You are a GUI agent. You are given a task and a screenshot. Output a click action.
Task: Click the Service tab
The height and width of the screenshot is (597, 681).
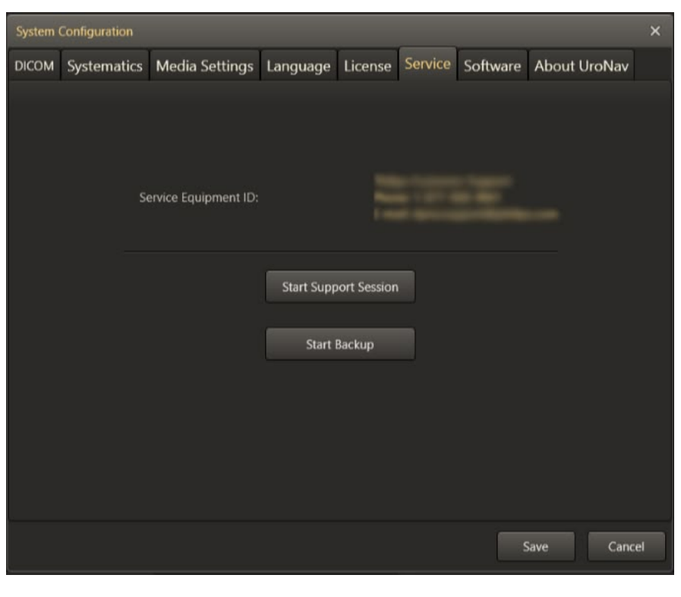tap(427, 64)
